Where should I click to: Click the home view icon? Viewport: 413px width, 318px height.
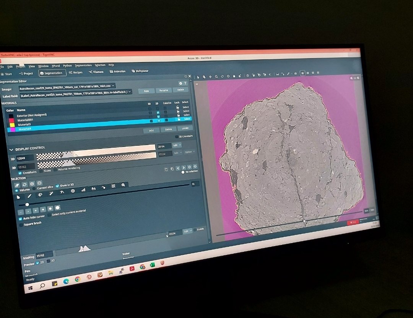234,76
